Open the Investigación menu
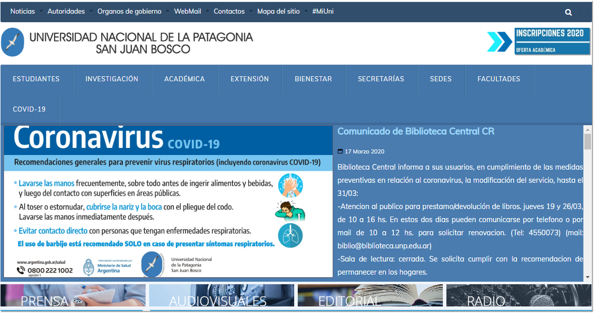594x313 pixels. pos(112,79)
